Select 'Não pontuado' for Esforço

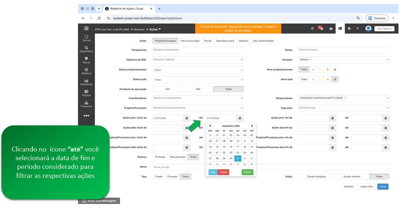[178, 157]
